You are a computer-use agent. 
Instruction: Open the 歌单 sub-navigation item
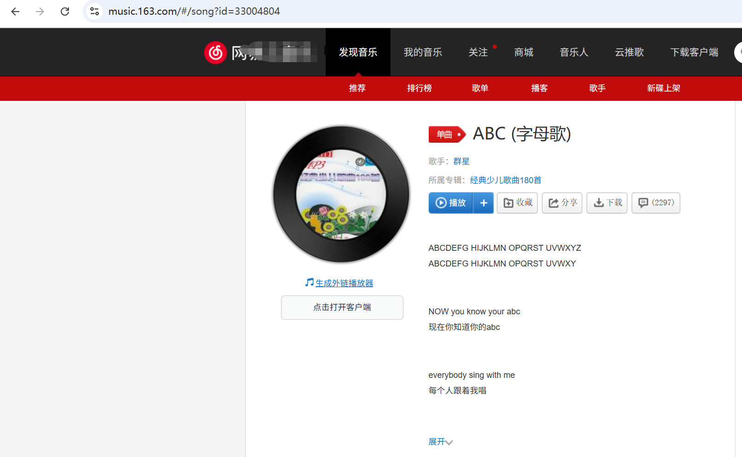point(480,88)
